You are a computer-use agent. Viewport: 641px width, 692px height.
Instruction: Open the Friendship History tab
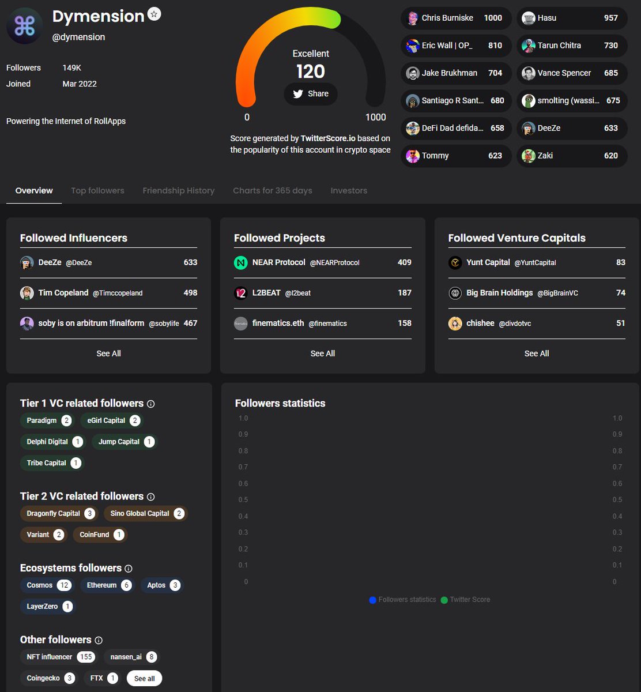(179, 191)
